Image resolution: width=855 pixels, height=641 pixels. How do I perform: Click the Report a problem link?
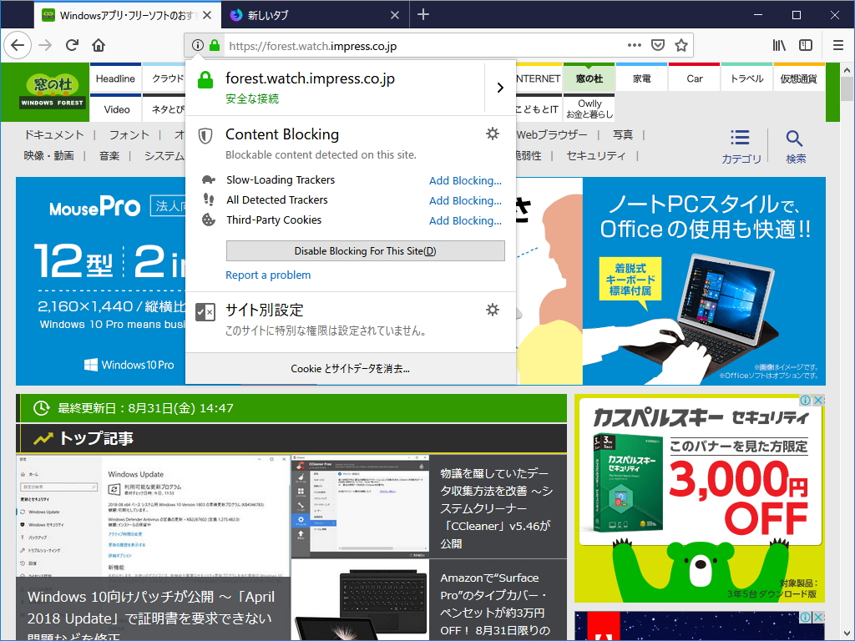click(268, 275)
